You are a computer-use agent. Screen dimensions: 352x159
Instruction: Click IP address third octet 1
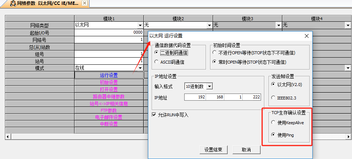tap(233, 97)
